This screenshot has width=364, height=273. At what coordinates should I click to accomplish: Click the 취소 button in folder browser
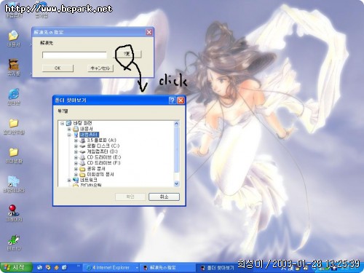point(164,197)
